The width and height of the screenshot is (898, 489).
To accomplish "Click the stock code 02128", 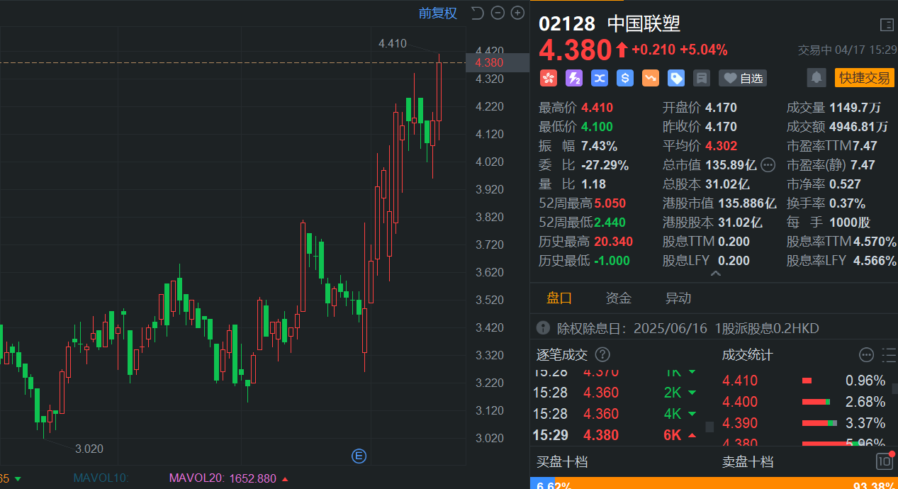I will [567, 24].
